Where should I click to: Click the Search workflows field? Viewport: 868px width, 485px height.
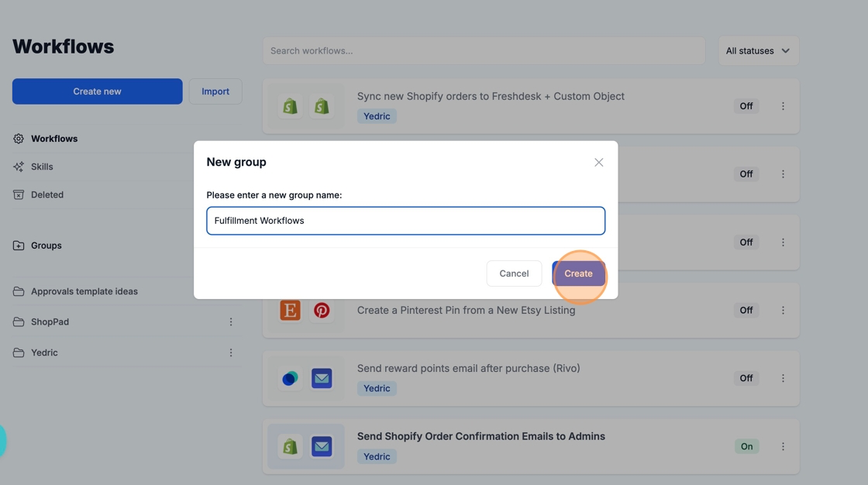click(484, 51)
